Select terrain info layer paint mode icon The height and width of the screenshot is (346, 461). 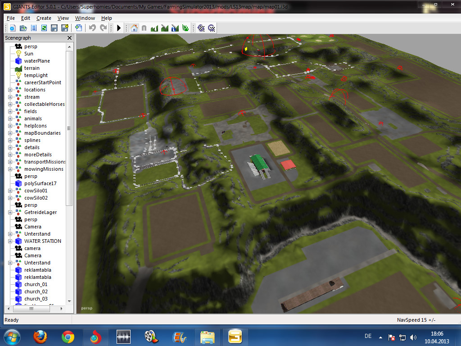pos(175,28)
